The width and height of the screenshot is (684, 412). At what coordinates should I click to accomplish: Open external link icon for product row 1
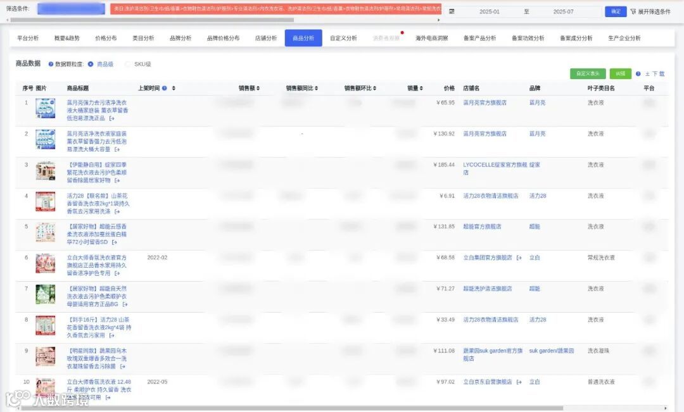[111, 118]
